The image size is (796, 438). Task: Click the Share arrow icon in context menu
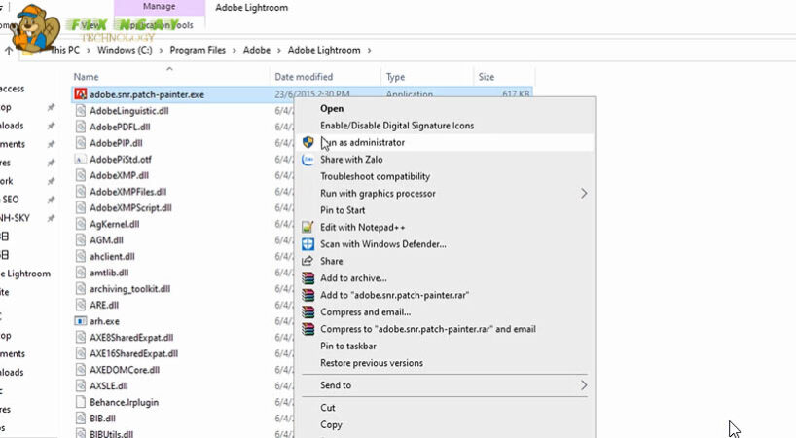[308, 261]
